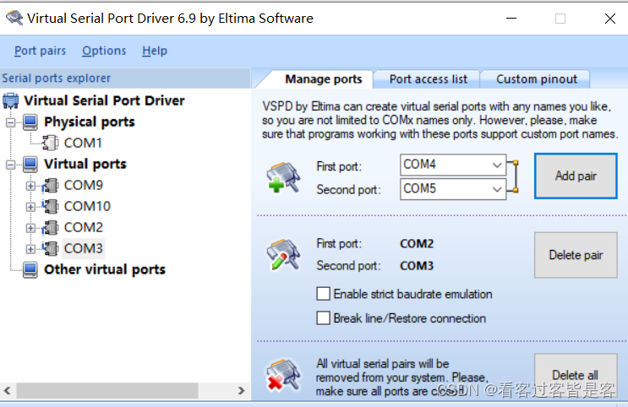Switch to the Port access list tab
The image size is (628, 407).
(x=429, y=79)
